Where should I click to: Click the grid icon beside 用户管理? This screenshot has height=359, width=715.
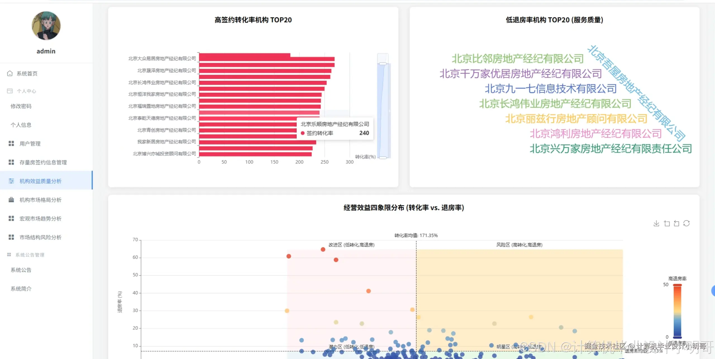click(x=11, y=144)
